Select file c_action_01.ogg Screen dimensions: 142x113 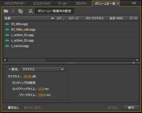click(71, 35)
